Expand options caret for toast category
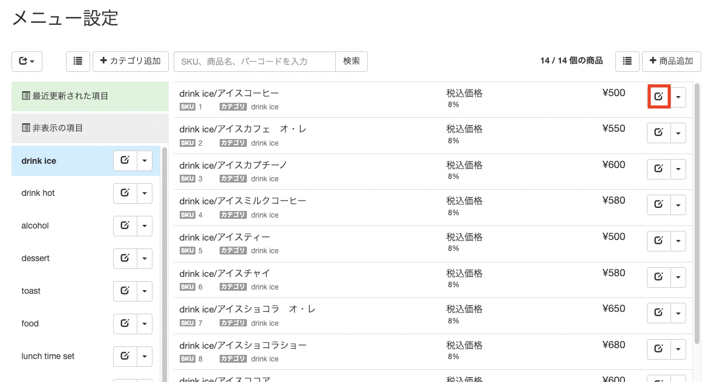The width and height of the screenshot is (714, 382). [x=145, y=291]
